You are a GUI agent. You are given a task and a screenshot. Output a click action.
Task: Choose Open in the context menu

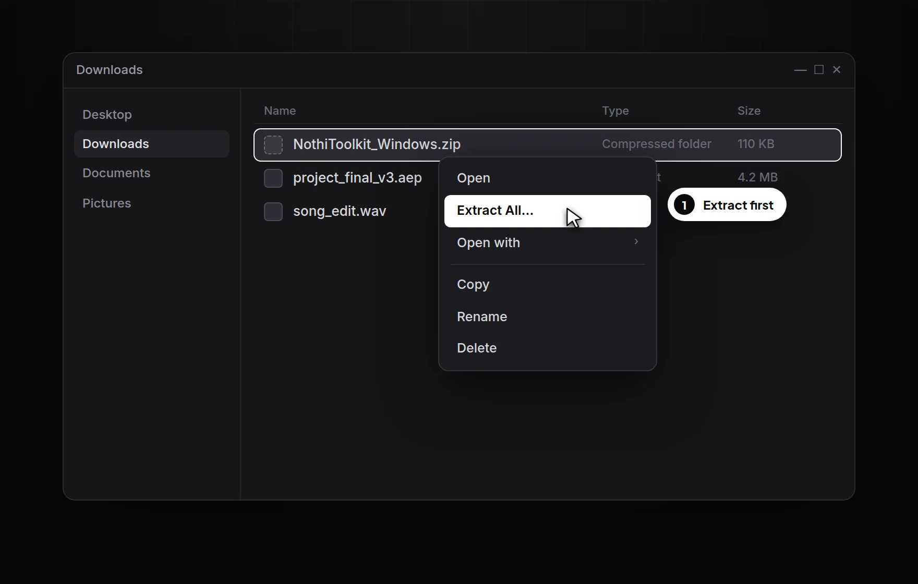pos(548,178)
